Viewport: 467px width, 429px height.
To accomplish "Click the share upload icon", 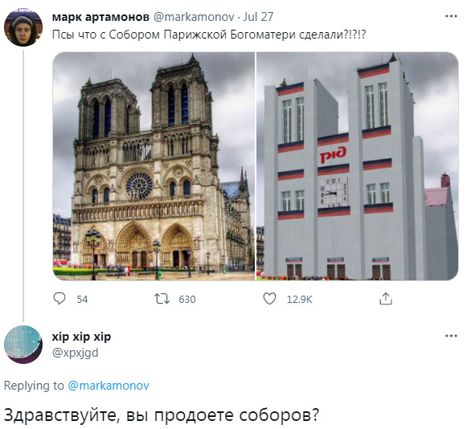I will pyautogui.click(x=386, y=299).
